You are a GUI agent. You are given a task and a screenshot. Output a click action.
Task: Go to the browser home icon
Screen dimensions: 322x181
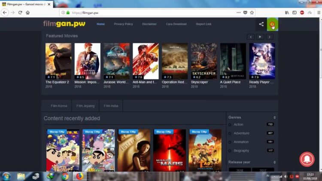28,13
